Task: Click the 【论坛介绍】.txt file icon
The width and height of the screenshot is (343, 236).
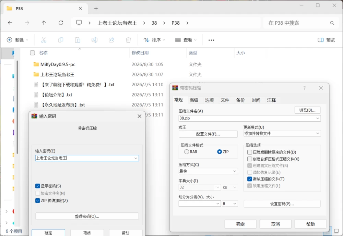Action: (x=36, y=95)
